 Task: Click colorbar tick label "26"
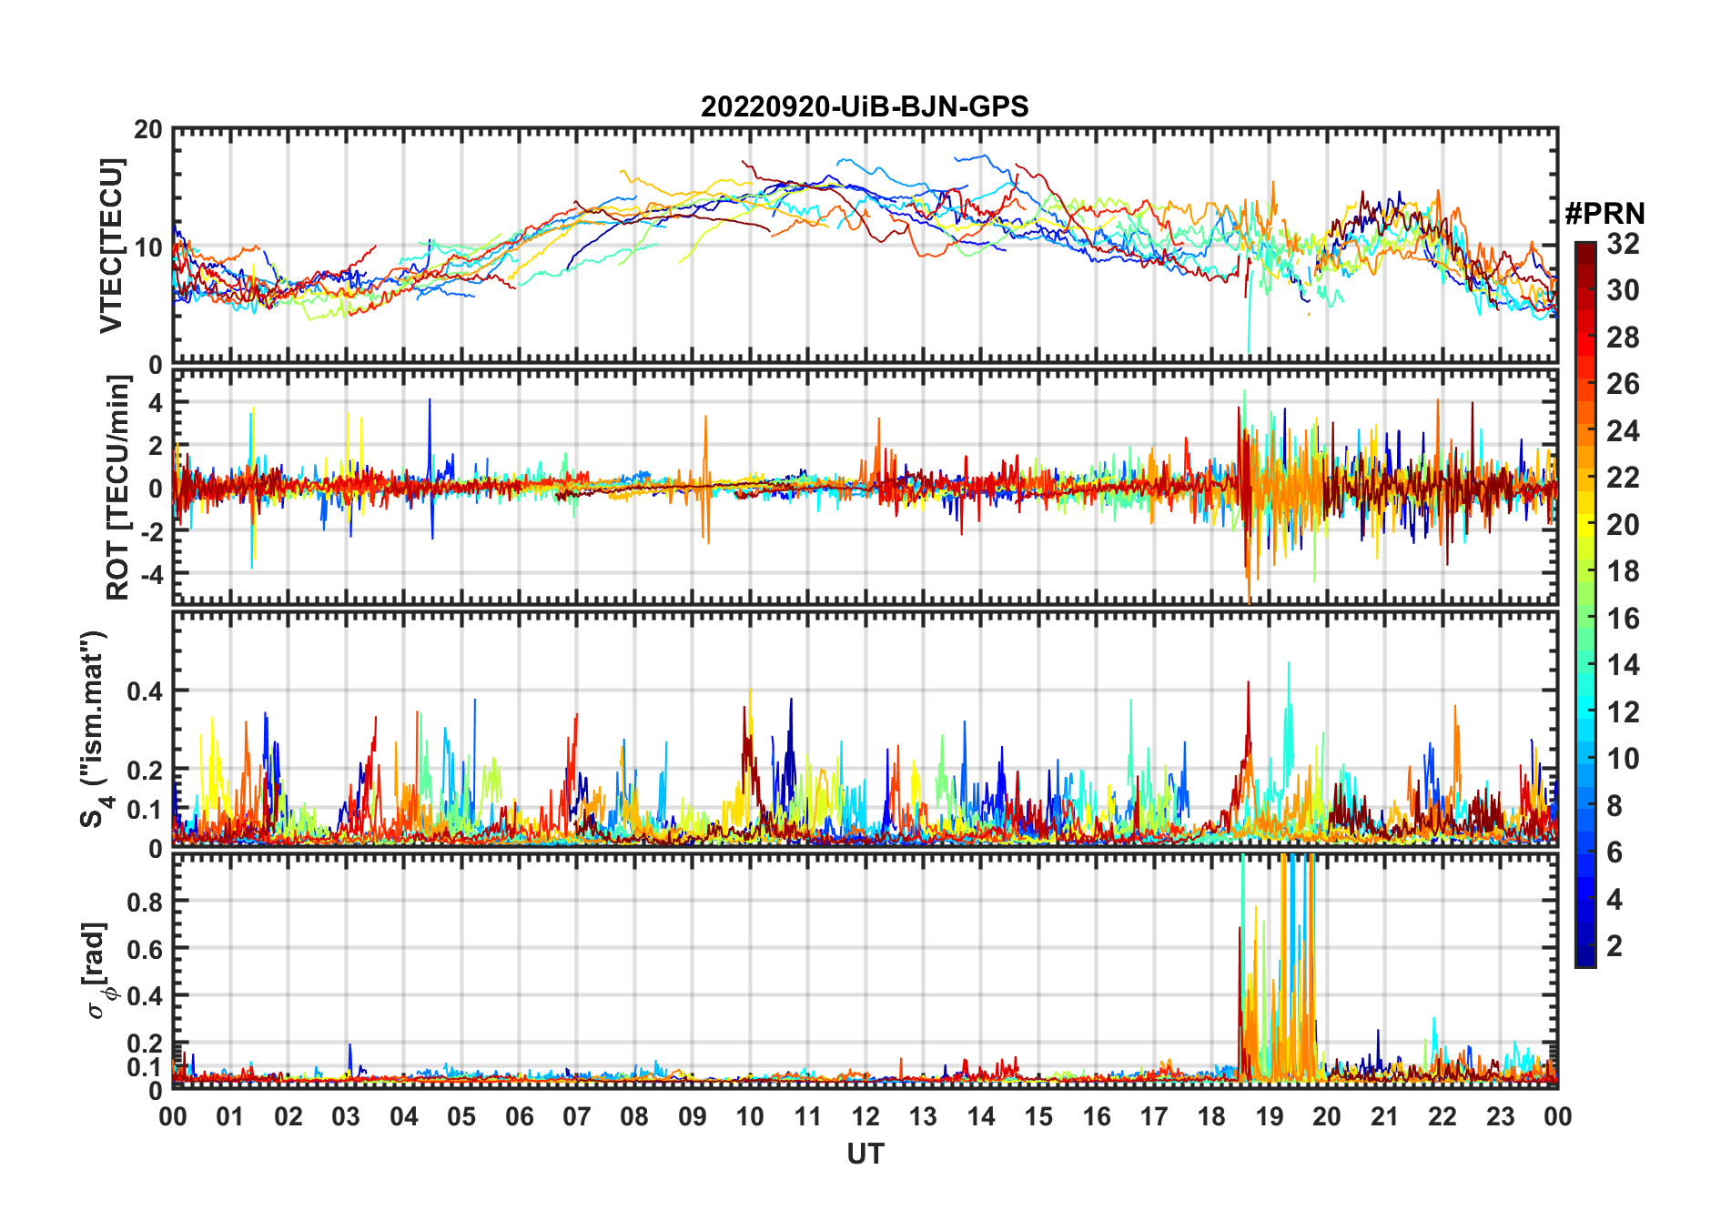(1623, 384)
